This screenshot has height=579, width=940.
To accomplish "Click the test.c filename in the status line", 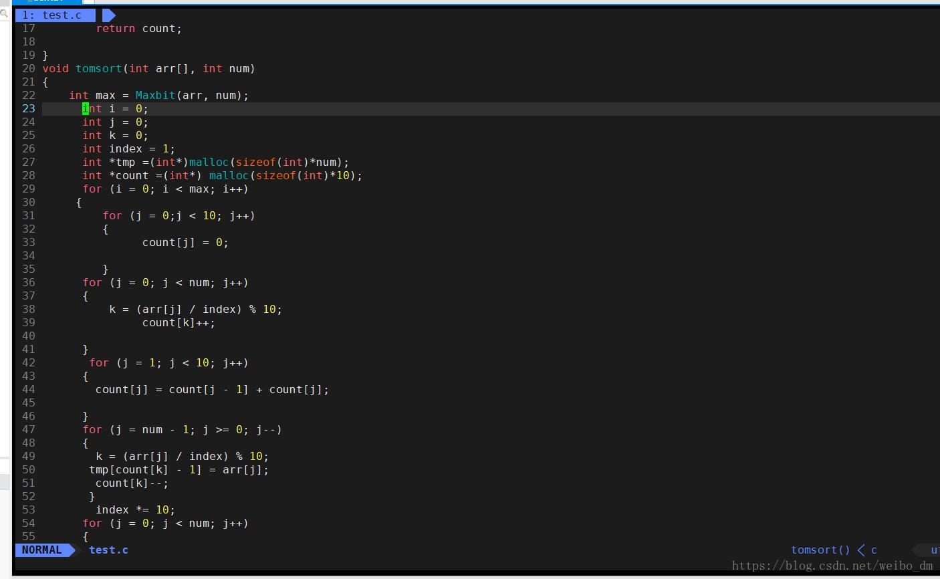I will click(x=108, y=550).
